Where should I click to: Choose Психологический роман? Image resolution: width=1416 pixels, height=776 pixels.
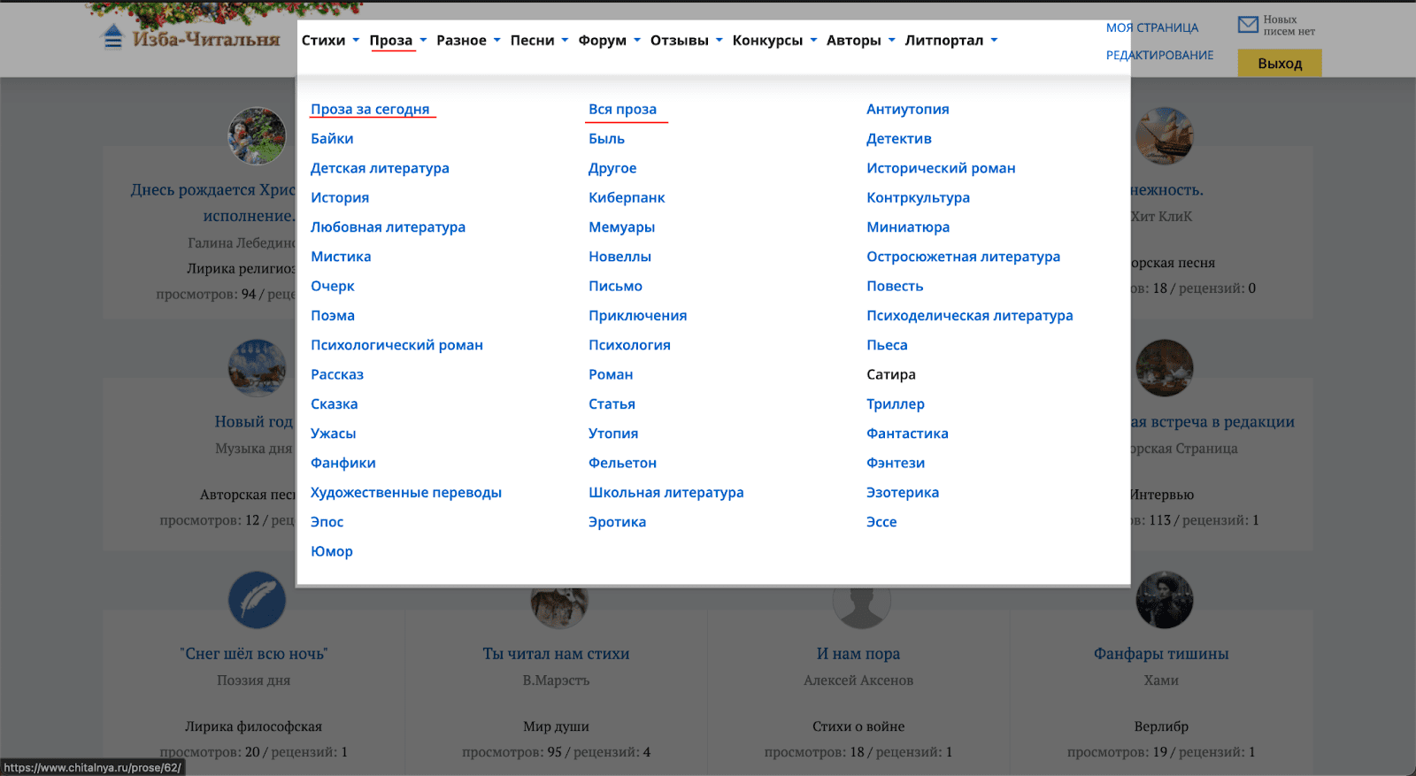tap(396, 345)
